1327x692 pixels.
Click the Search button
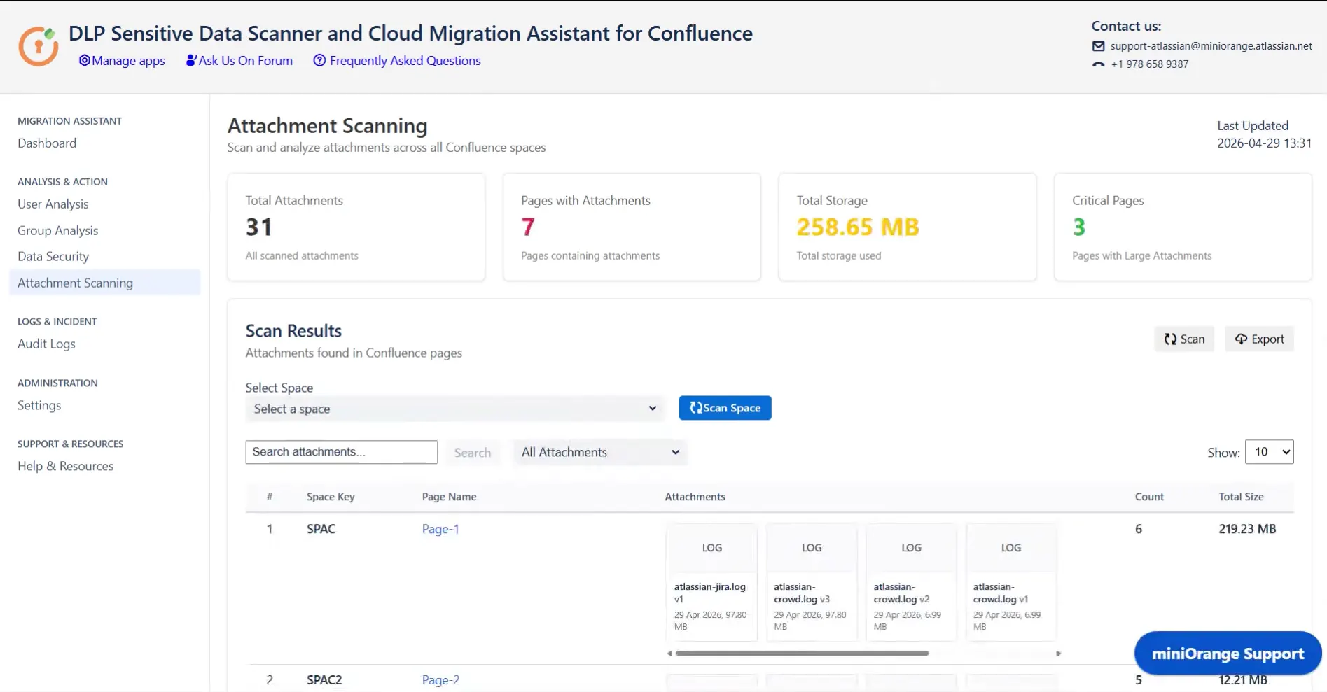(x=473, y=453)
